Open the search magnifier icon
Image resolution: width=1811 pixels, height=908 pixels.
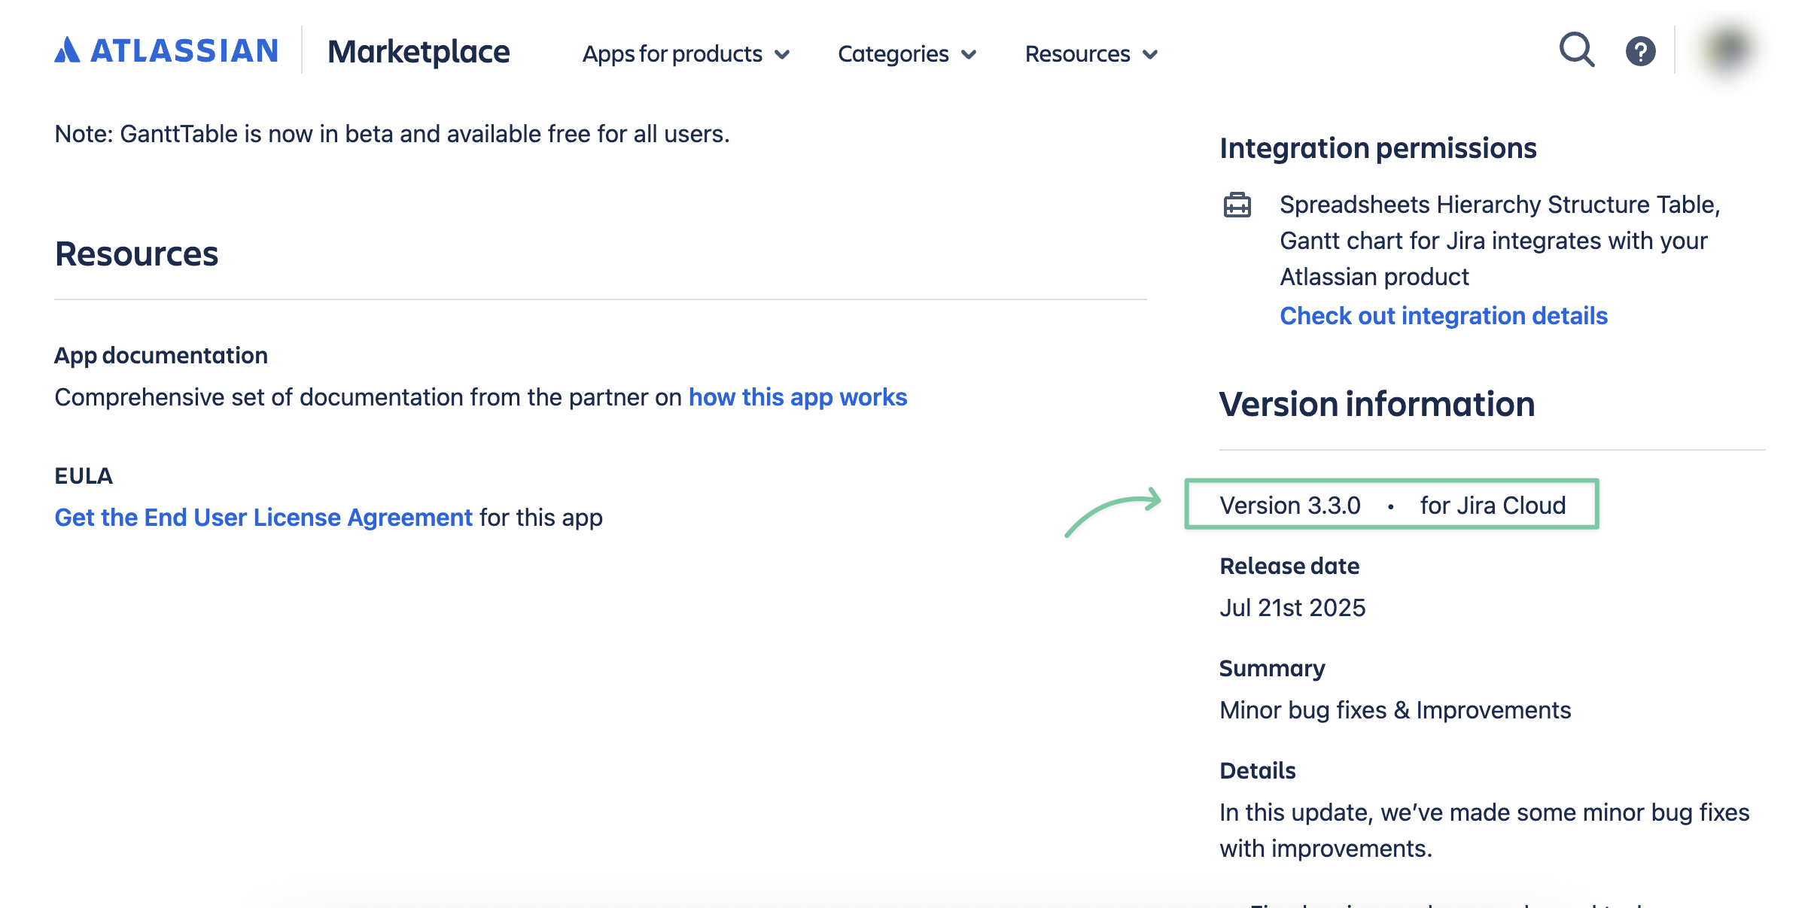pyautogui.click(x=1576, y=50)
